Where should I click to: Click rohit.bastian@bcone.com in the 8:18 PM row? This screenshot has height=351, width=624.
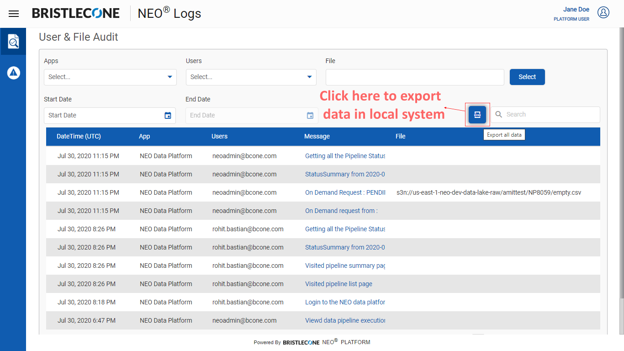[x=248, y=302]
